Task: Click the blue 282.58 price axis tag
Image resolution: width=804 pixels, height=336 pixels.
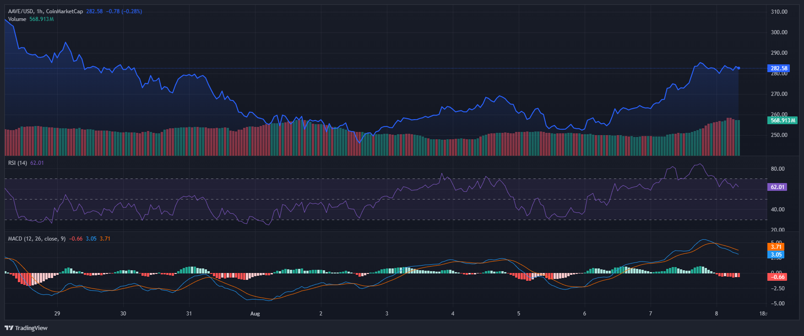Action: 778,68
